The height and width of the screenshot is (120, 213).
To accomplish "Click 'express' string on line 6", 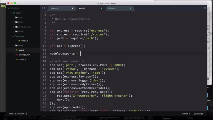I will coord(97,31).
